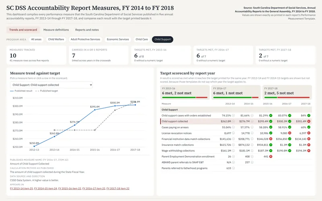The width and height of the screenshot is (322, 201).
Task: Select the Insurance match collections row
Action: coord(236,145)
